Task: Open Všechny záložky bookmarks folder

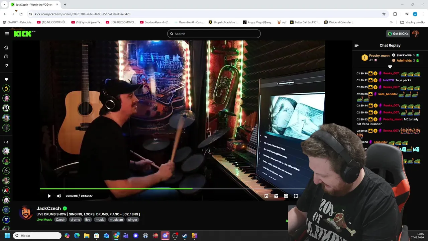Action: (412, 22)
